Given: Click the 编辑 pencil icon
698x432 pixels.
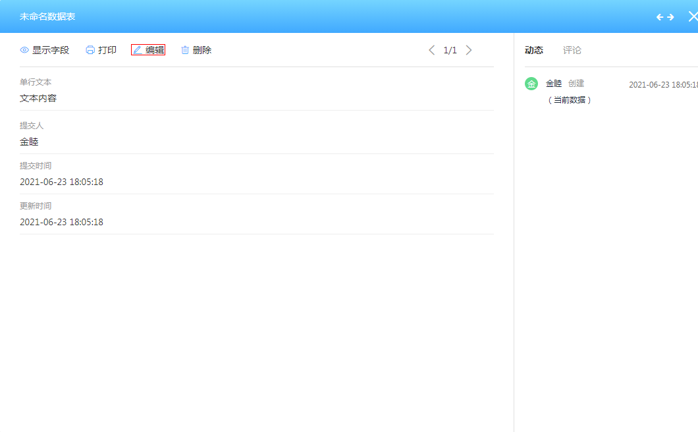Looking at the screenshot, I should 138,50.
